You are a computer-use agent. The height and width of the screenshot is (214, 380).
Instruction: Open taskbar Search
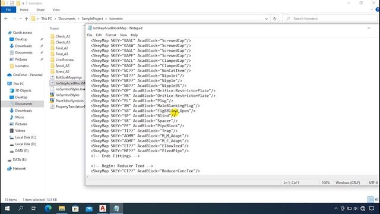coord(21,209)
